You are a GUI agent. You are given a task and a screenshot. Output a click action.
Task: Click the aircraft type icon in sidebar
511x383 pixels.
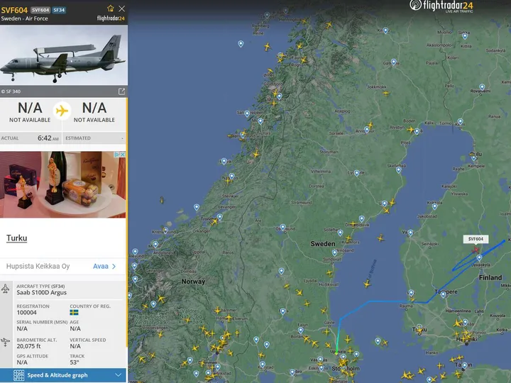coord(6,289)
